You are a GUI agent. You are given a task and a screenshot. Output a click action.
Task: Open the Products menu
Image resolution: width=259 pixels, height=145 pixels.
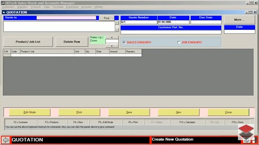pos(36,7)
